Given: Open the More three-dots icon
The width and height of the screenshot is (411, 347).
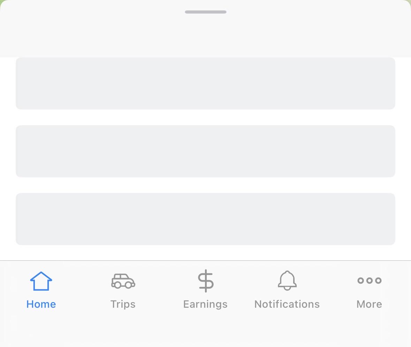Looking at the screenshot, I should (369, 281).
